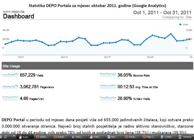The image size is (194, 140).
Task: Click the blue Visits legend dot
Action: point(180,25)
